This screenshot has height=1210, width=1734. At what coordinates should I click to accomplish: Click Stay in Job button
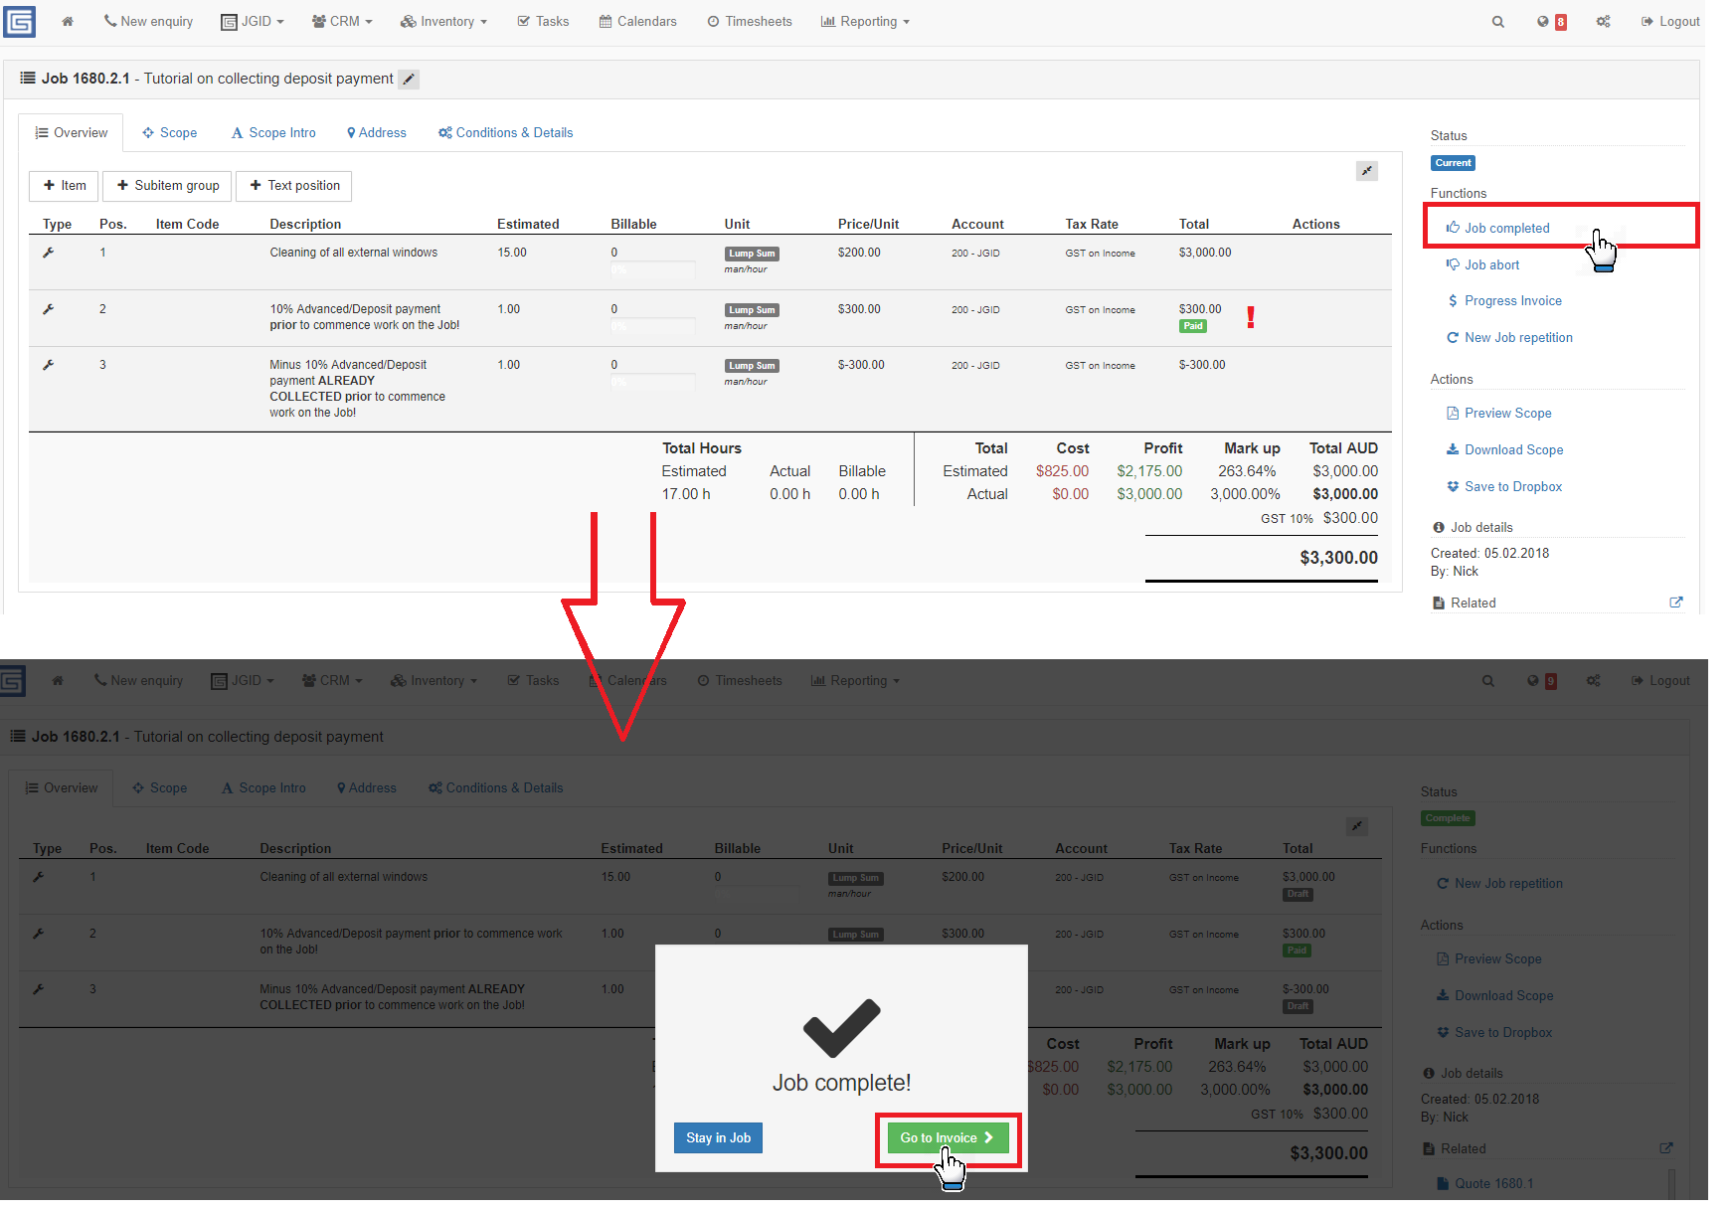718,1137
